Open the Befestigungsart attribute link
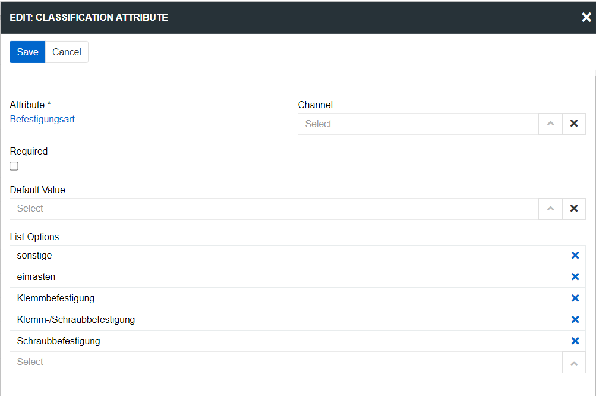 pyautogui.click(x=42, y=119)
